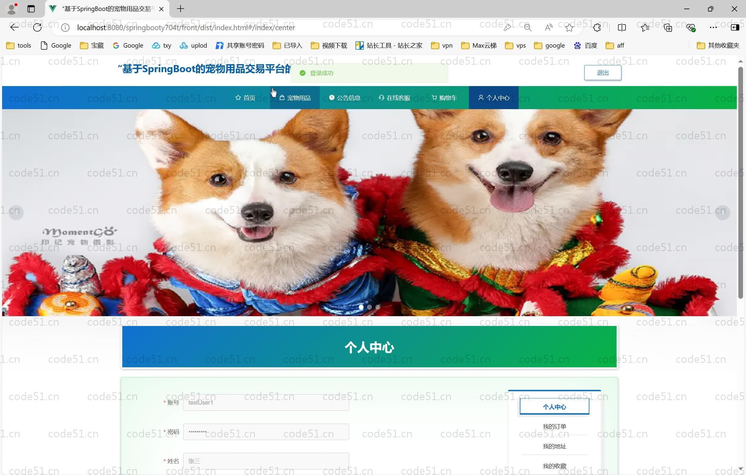
Task: Open 宠物用品 navigation item
Action: [x=295, y=98]
